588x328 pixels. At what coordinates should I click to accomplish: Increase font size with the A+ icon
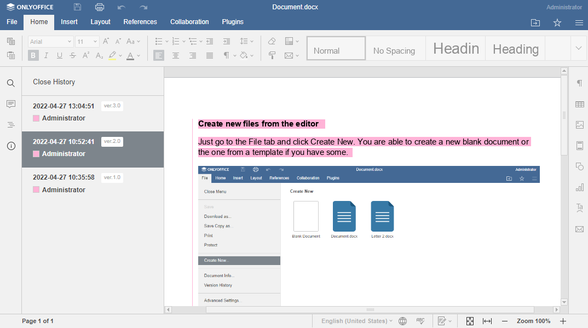[x=106, y=41]
